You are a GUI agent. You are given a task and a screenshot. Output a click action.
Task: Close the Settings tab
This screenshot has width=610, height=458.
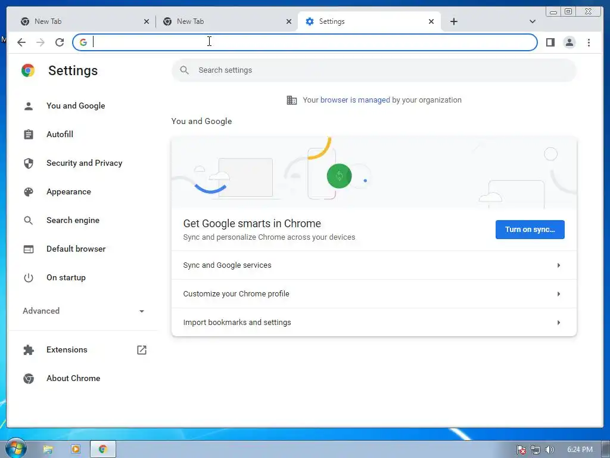tap(431, 21)
